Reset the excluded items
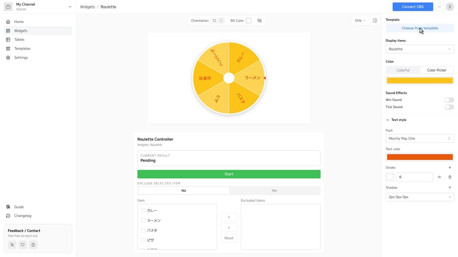This screenshot has height=257, width=458. 229,238
